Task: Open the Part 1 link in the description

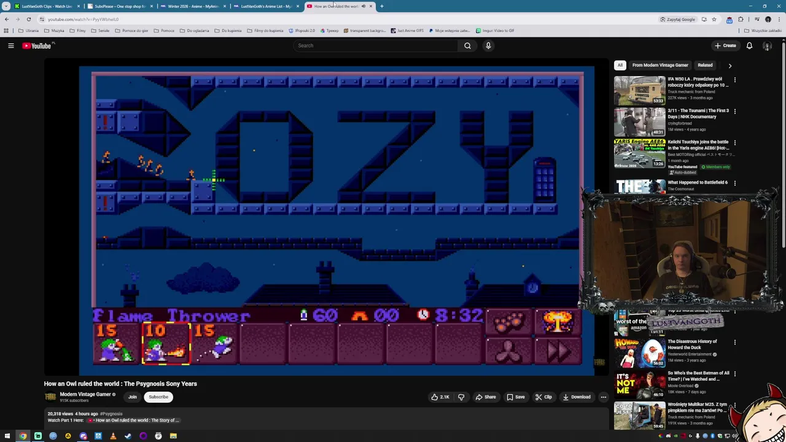Action: 134,421
